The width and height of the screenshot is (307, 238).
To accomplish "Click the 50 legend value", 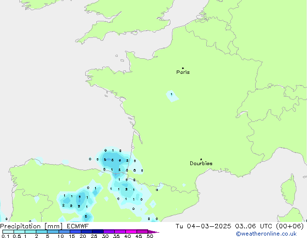I will point(150,236).
